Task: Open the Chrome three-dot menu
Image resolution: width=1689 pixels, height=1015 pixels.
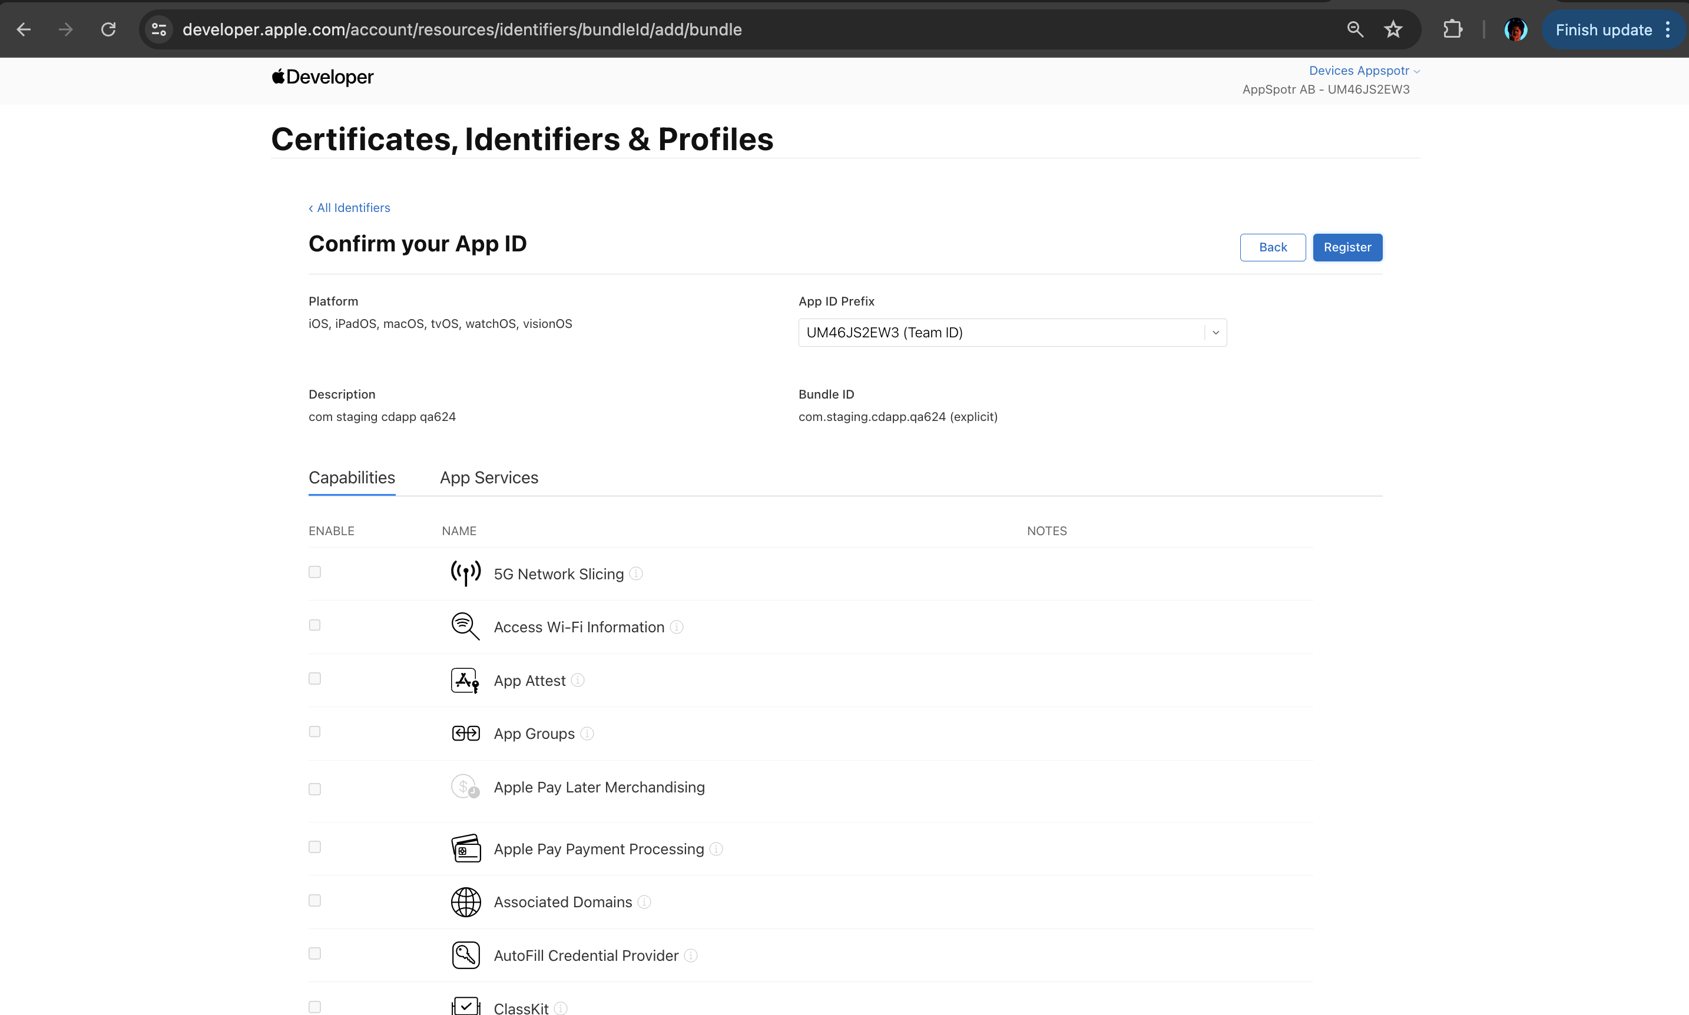Action: pos(1668,29)
